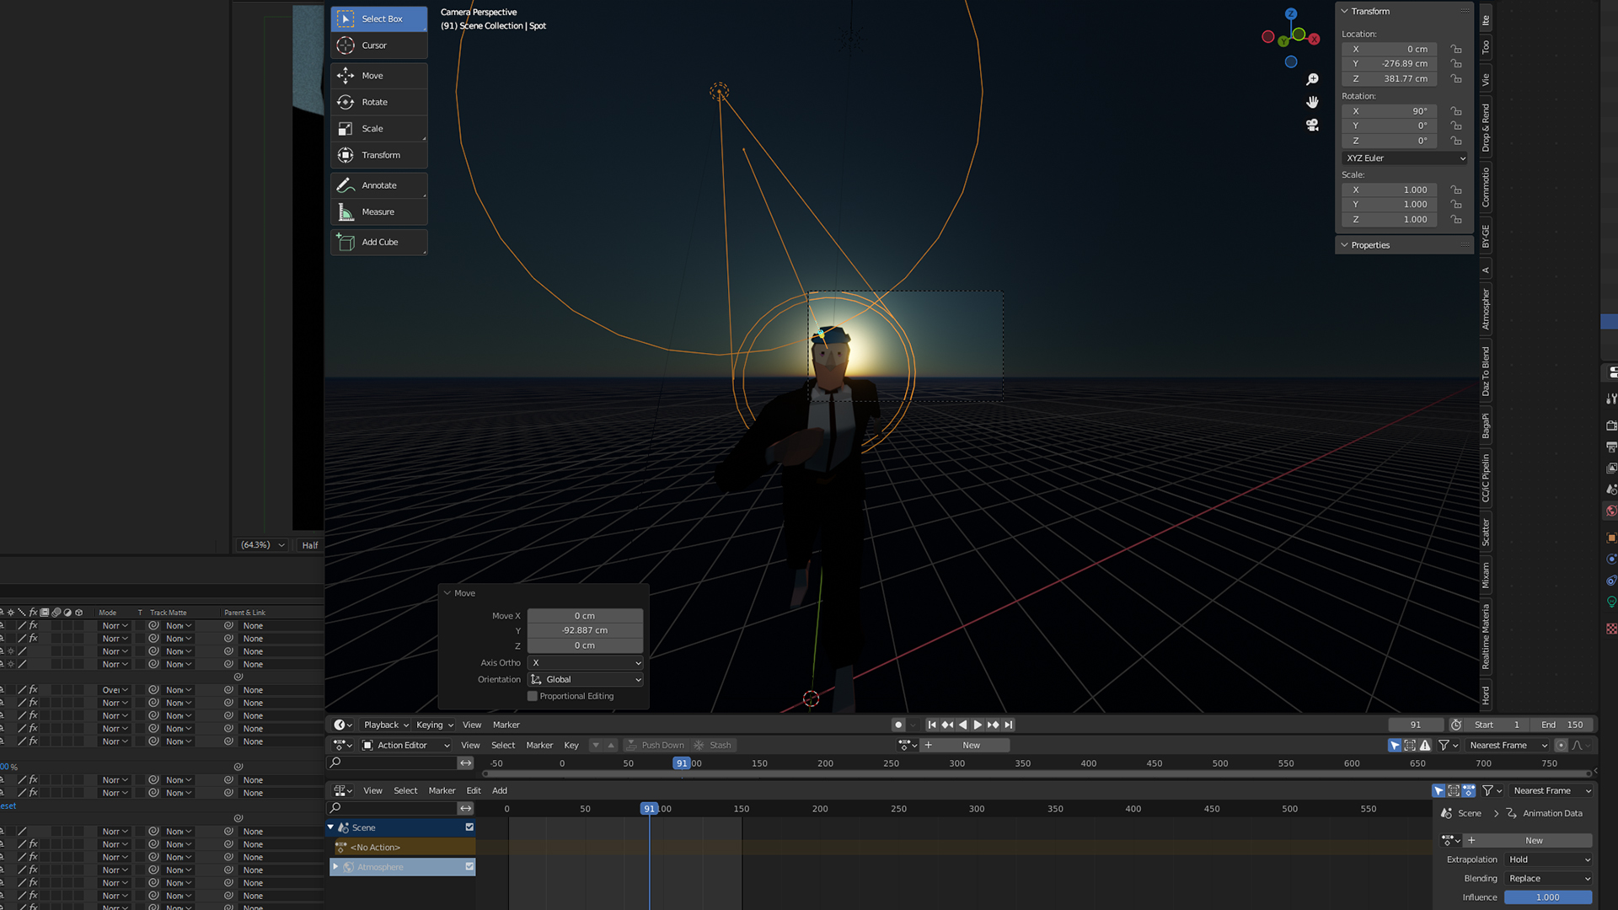This screenshot has height=910, width=1618.
Task: Activate the Transform tool
Action: pyautogui.click(x=379, y=155)
